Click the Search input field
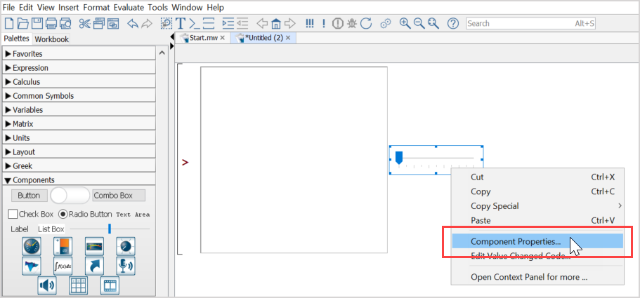 [518, 23]
